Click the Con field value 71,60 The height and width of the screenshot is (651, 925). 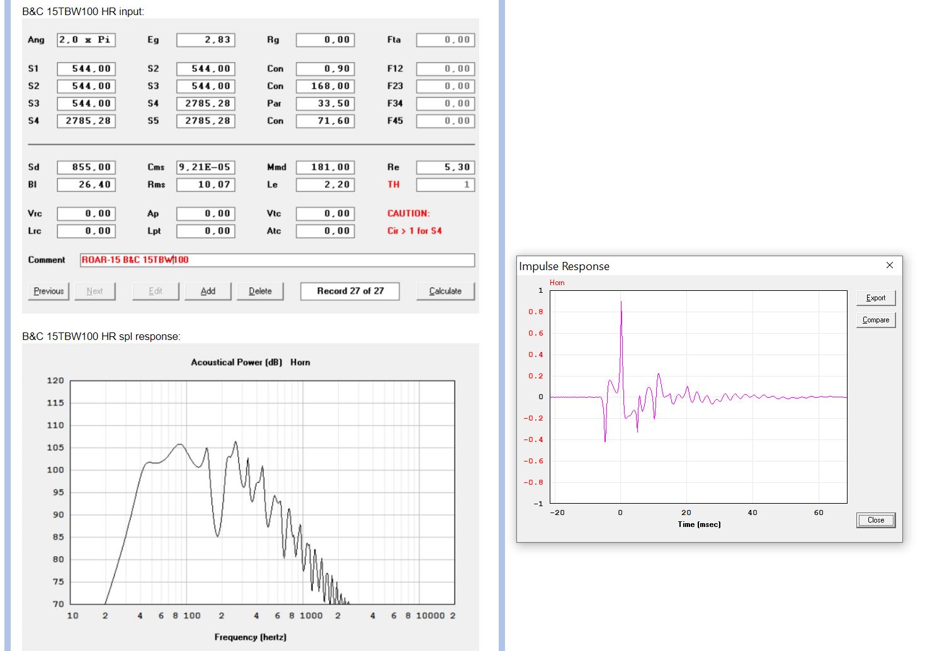[325, 121]
